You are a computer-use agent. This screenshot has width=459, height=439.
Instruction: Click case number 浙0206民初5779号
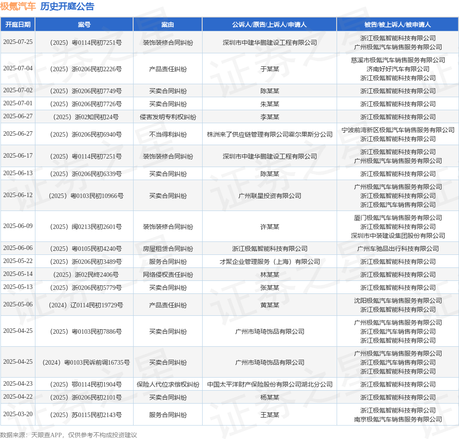tap(86, 288)
